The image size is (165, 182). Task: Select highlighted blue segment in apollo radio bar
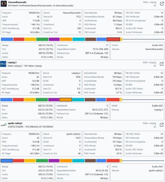click(x=7, y=161)
